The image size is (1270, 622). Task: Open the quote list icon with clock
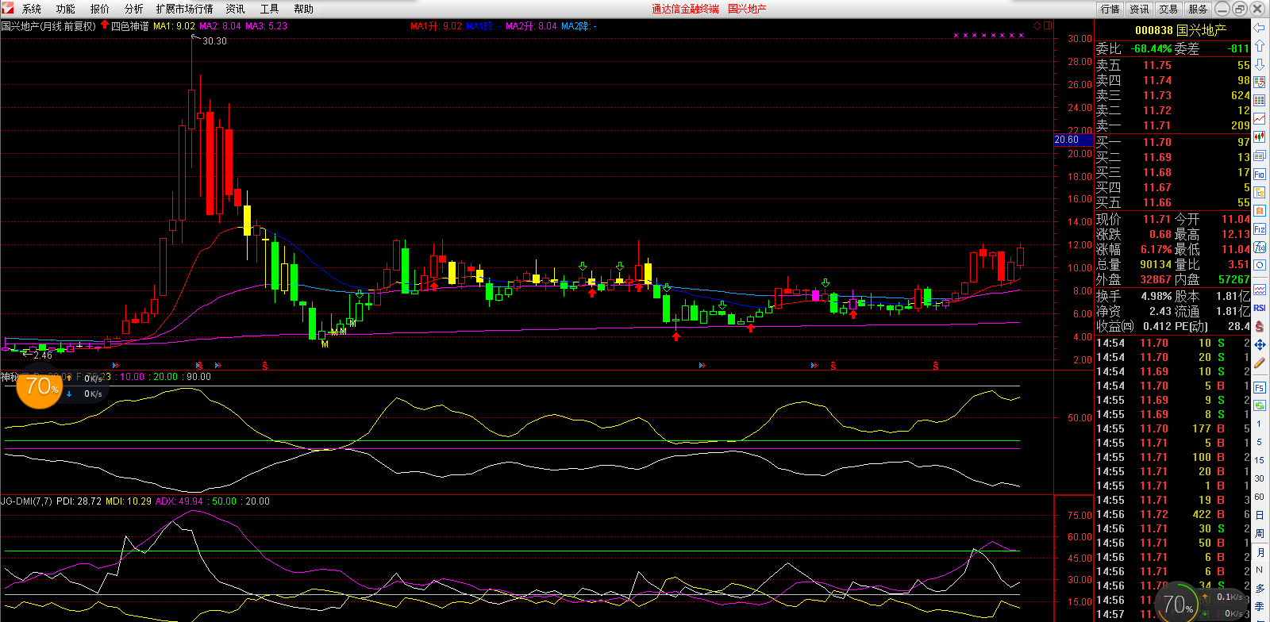(x=1260, y=83)
